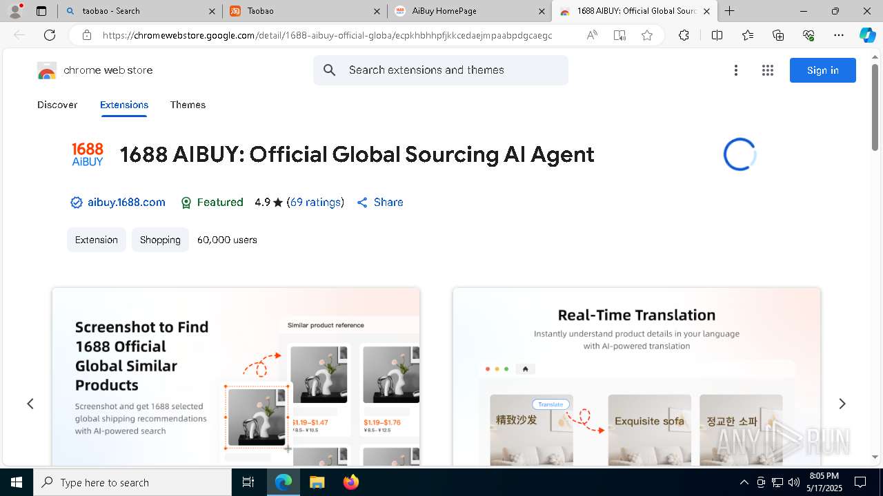The image size is (883, 496).
Task: Click the address bar URL
Action: (327, 35)
